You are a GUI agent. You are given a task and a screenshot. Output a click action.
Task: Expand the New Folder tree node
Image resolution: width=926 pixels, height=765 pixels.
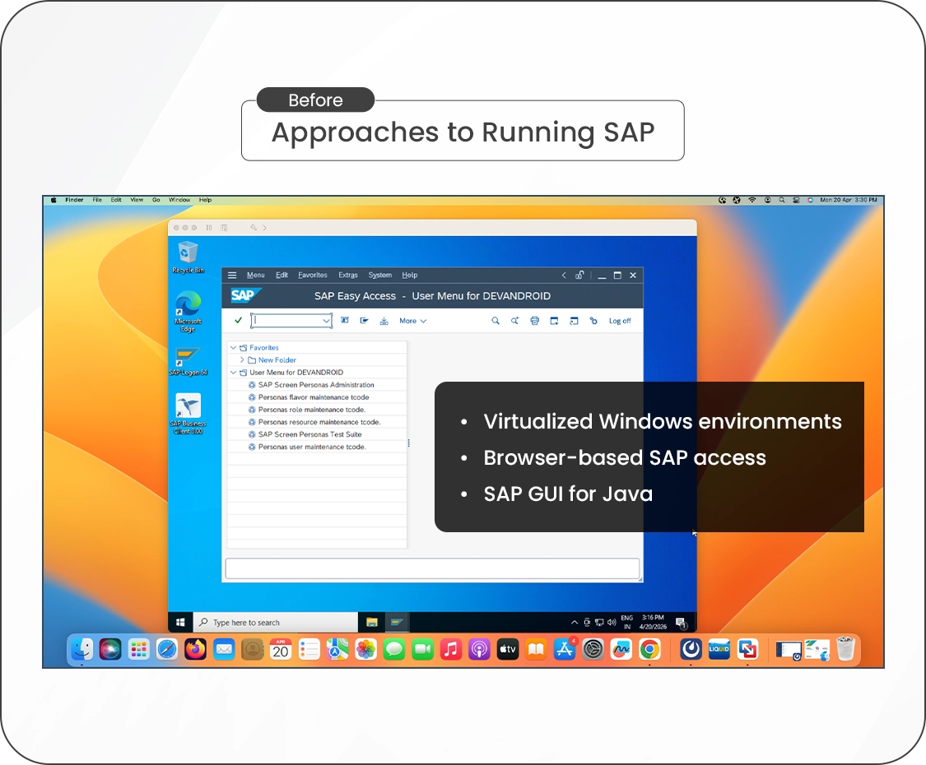click(242, 359)
